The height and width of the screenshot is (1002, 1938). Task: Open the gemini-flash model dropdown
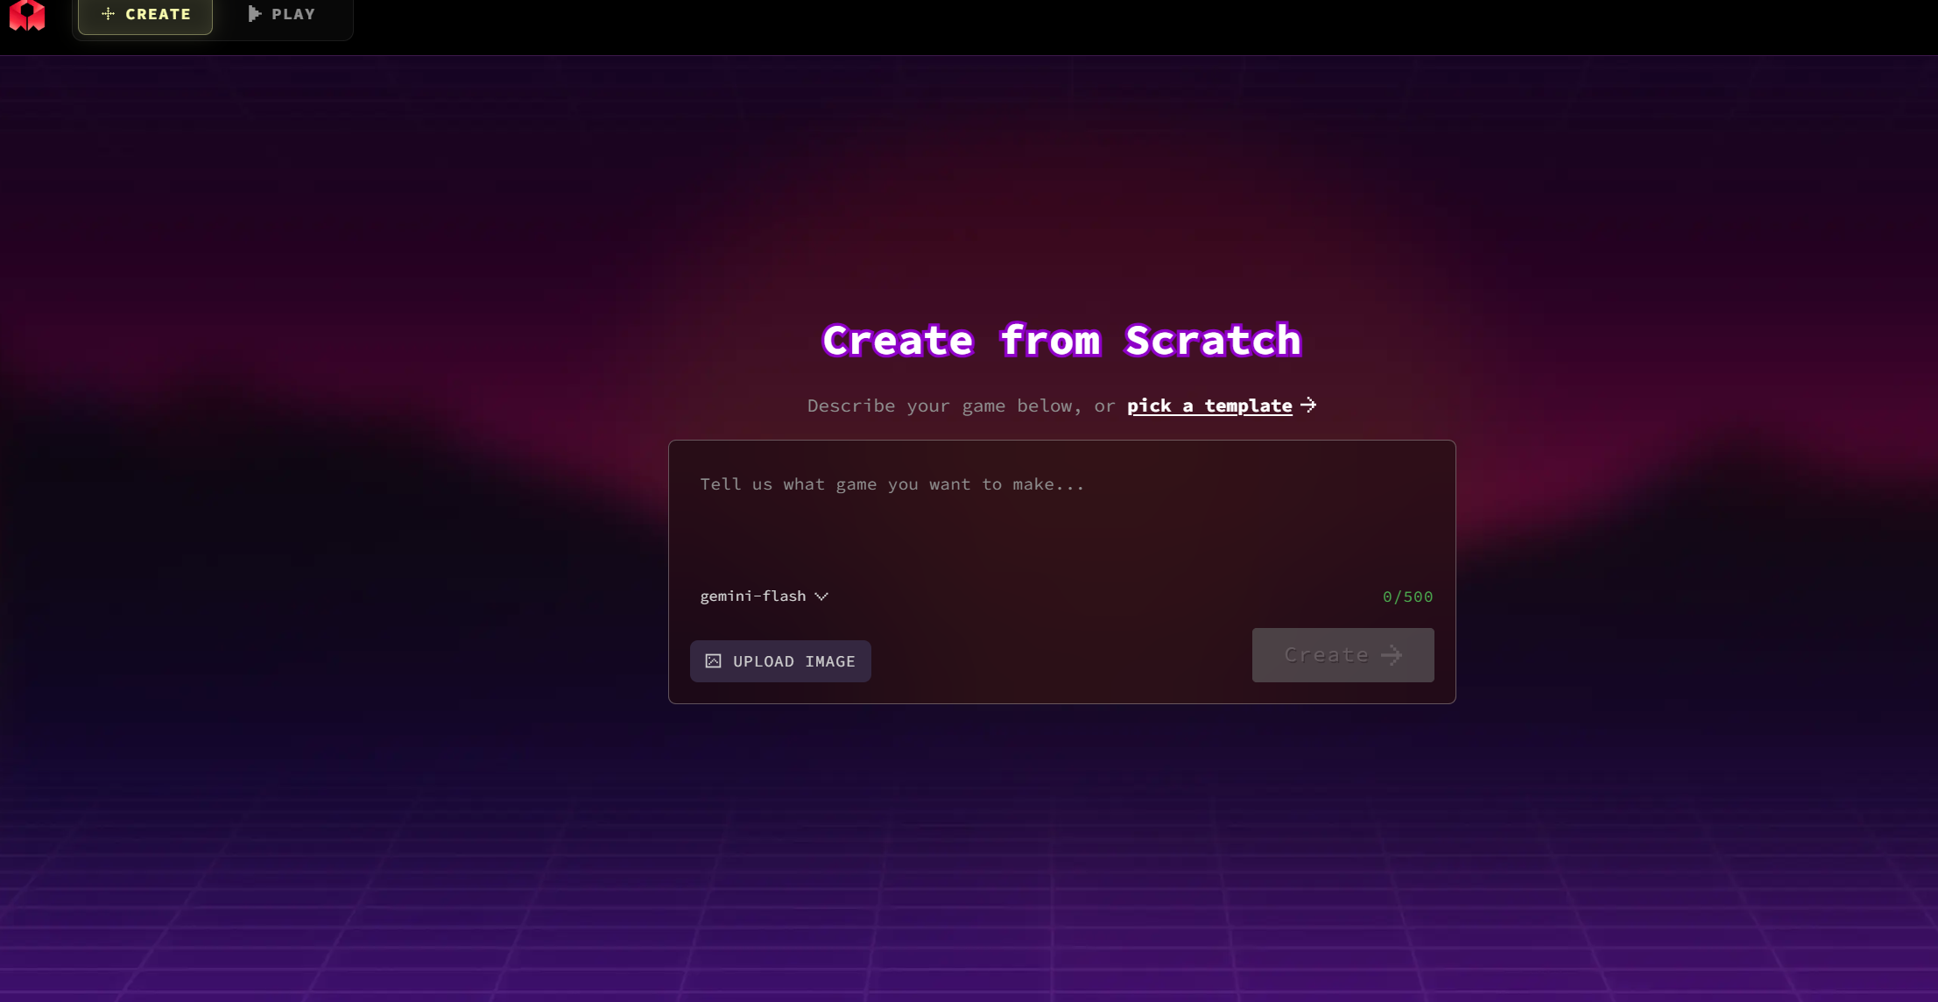764,596
